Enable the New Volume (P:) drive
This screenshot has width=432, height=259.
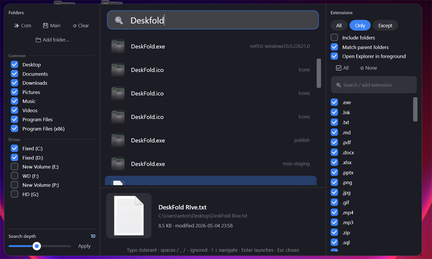click(14, 185)
